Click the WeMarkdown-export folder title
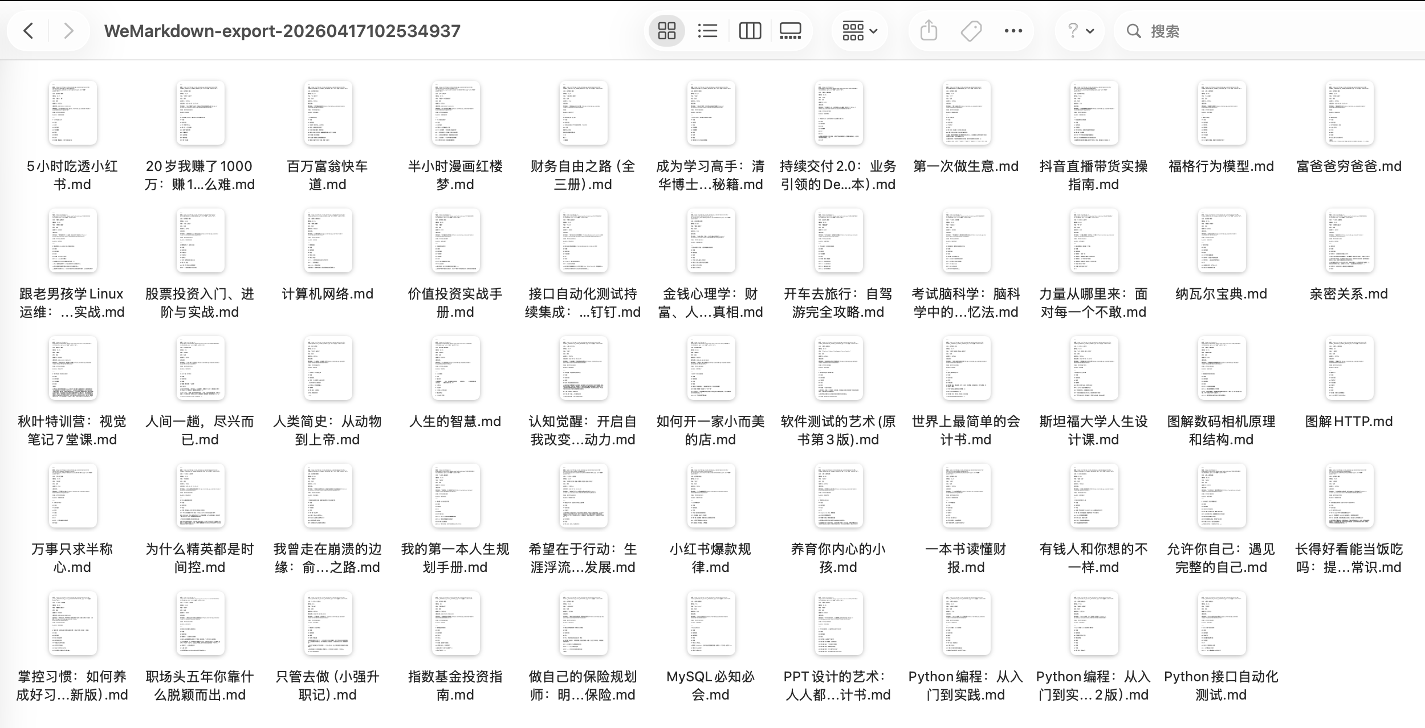The width and height of the screenshot is (1425, 728). coord(282,31)
